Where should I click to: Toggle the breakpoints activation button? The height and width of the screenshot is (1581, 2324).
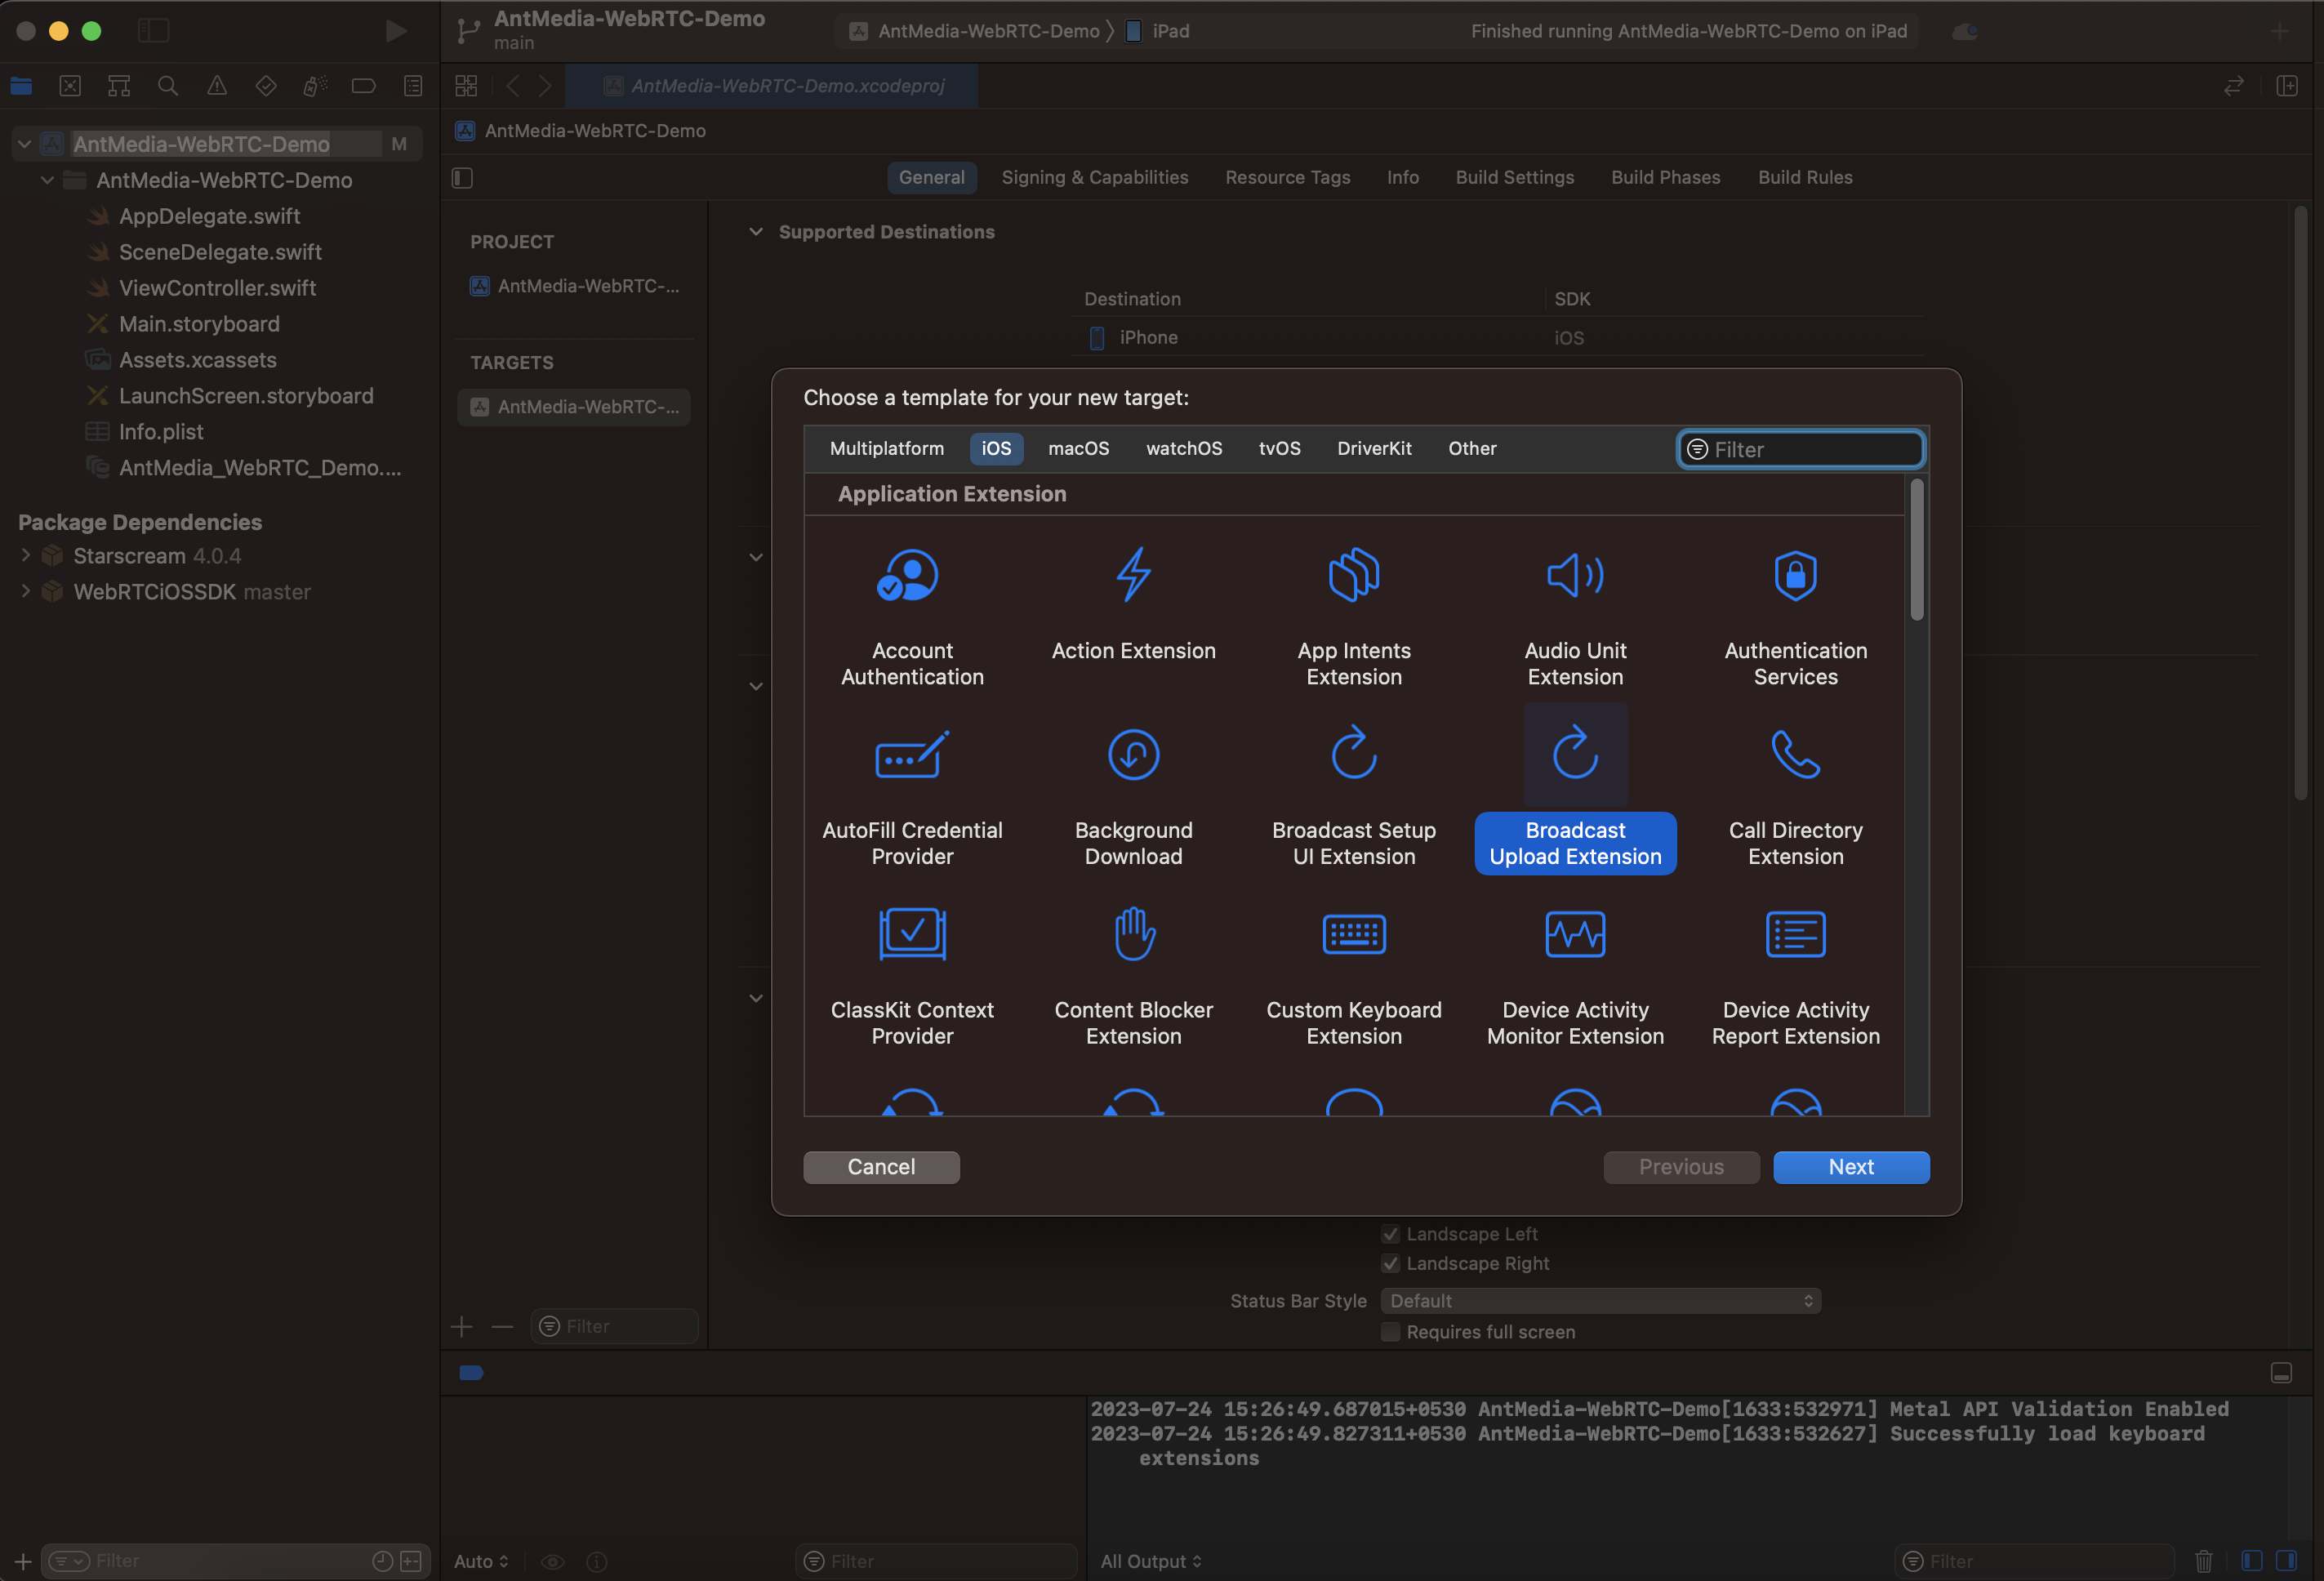click(471, 1373)
